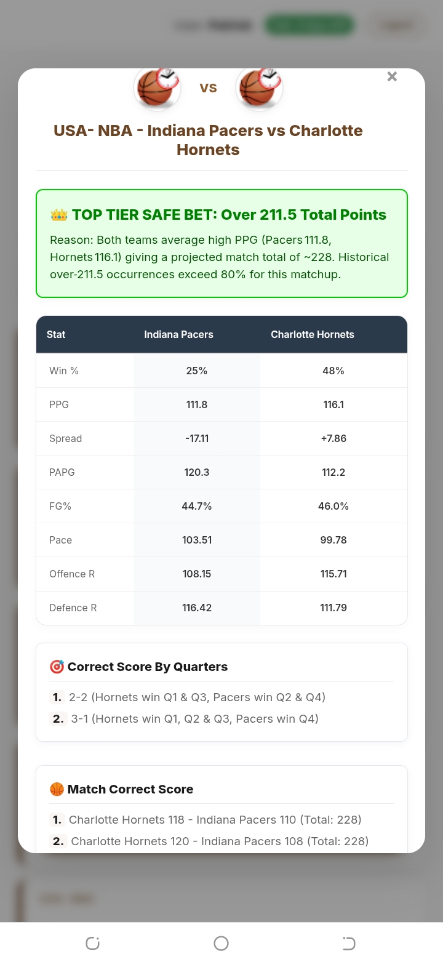Click the Charlotte Hornets column header

(x=313, y=334)
